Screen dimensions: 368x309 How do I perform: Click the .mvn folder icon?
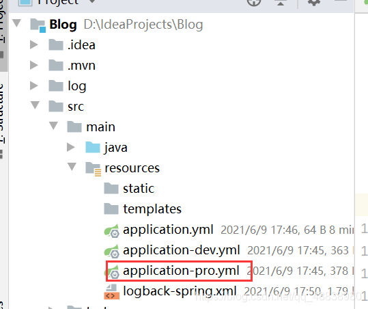point(56,65)
